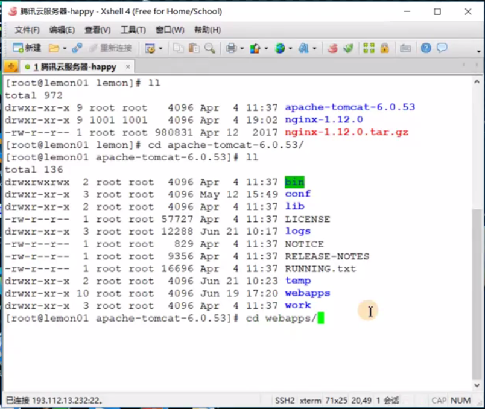Screen dimensions: 485x409
Task: Click the padlock lock-screen icon
Action: (x=384, y=48)
